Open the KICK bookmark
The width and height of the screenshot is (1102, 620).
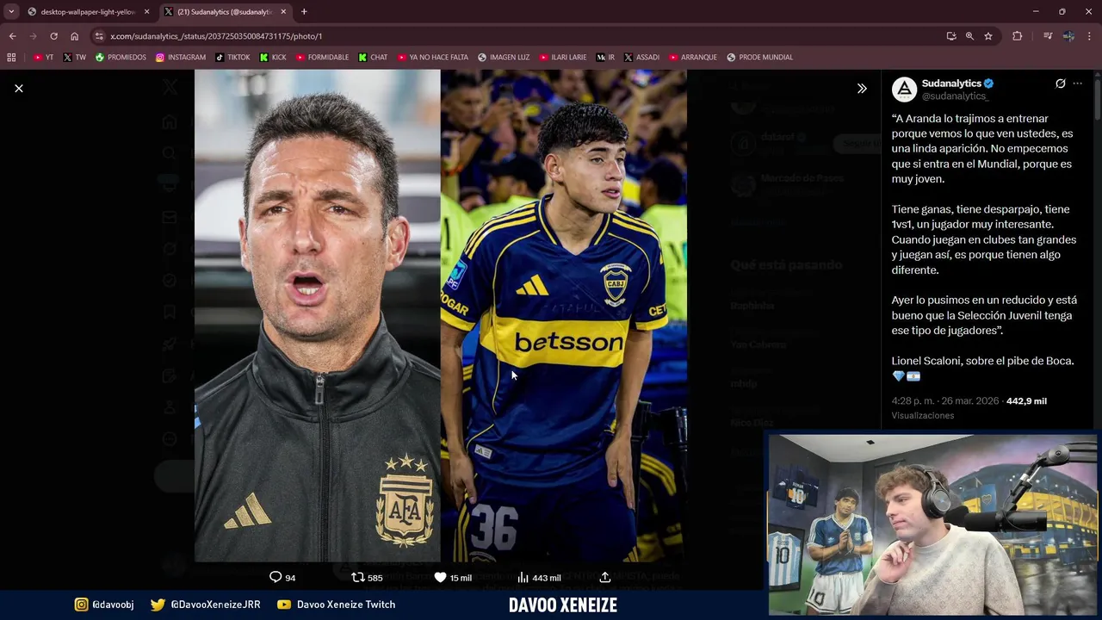coord(273,57)
